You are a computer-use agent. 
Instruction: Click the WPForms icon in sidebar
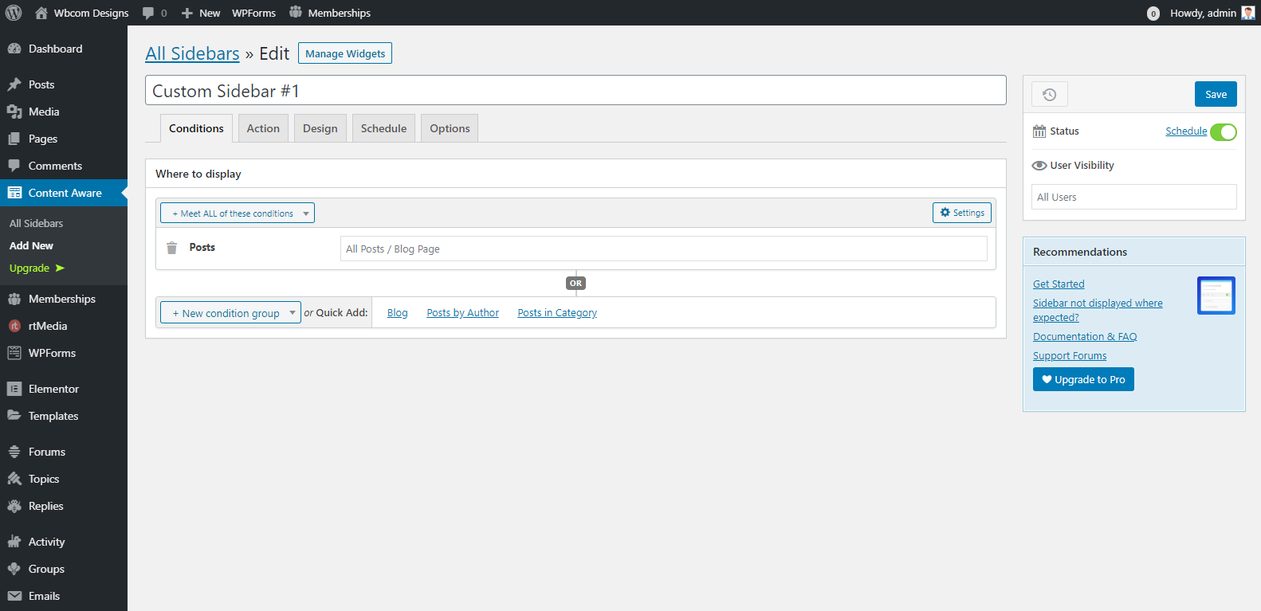(14, 353)
